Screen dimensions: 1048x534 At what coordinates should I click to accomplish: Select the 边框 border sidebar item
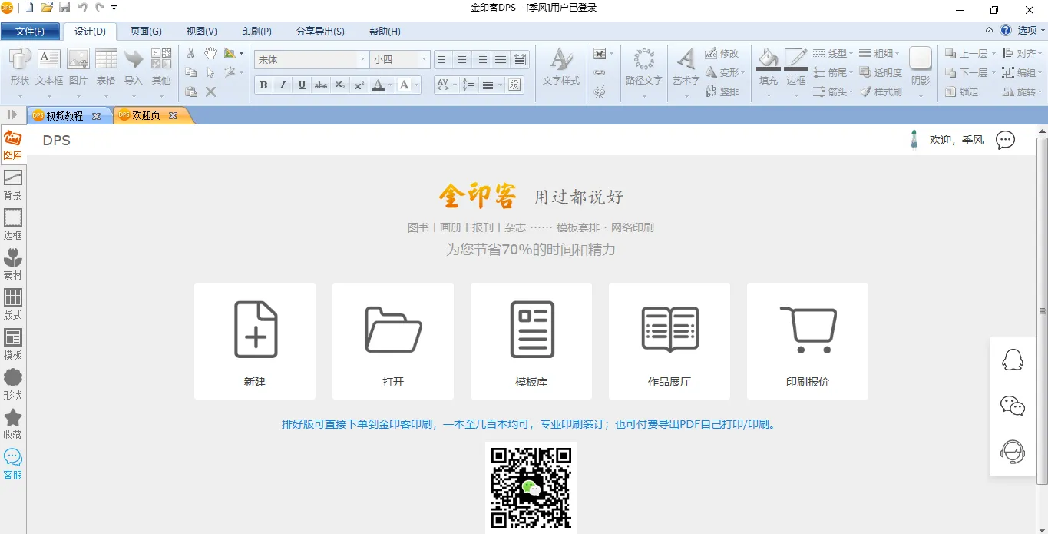click(13, 224)
